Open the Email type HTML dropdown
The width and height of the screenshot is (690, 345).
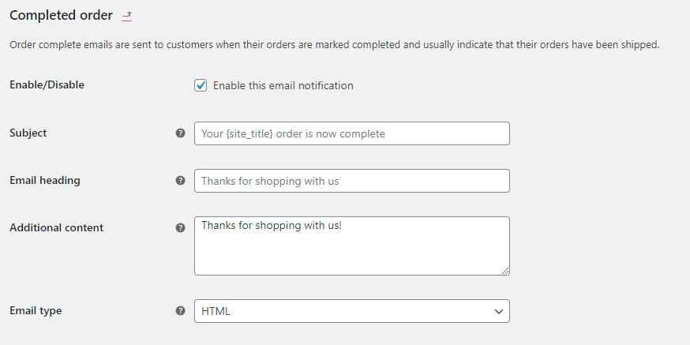pos(351,311)
